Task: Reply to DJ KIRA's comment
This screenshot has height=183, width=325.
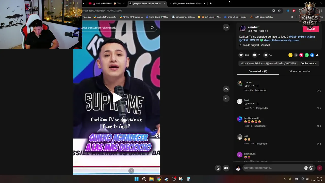Action: coord(261,90)
